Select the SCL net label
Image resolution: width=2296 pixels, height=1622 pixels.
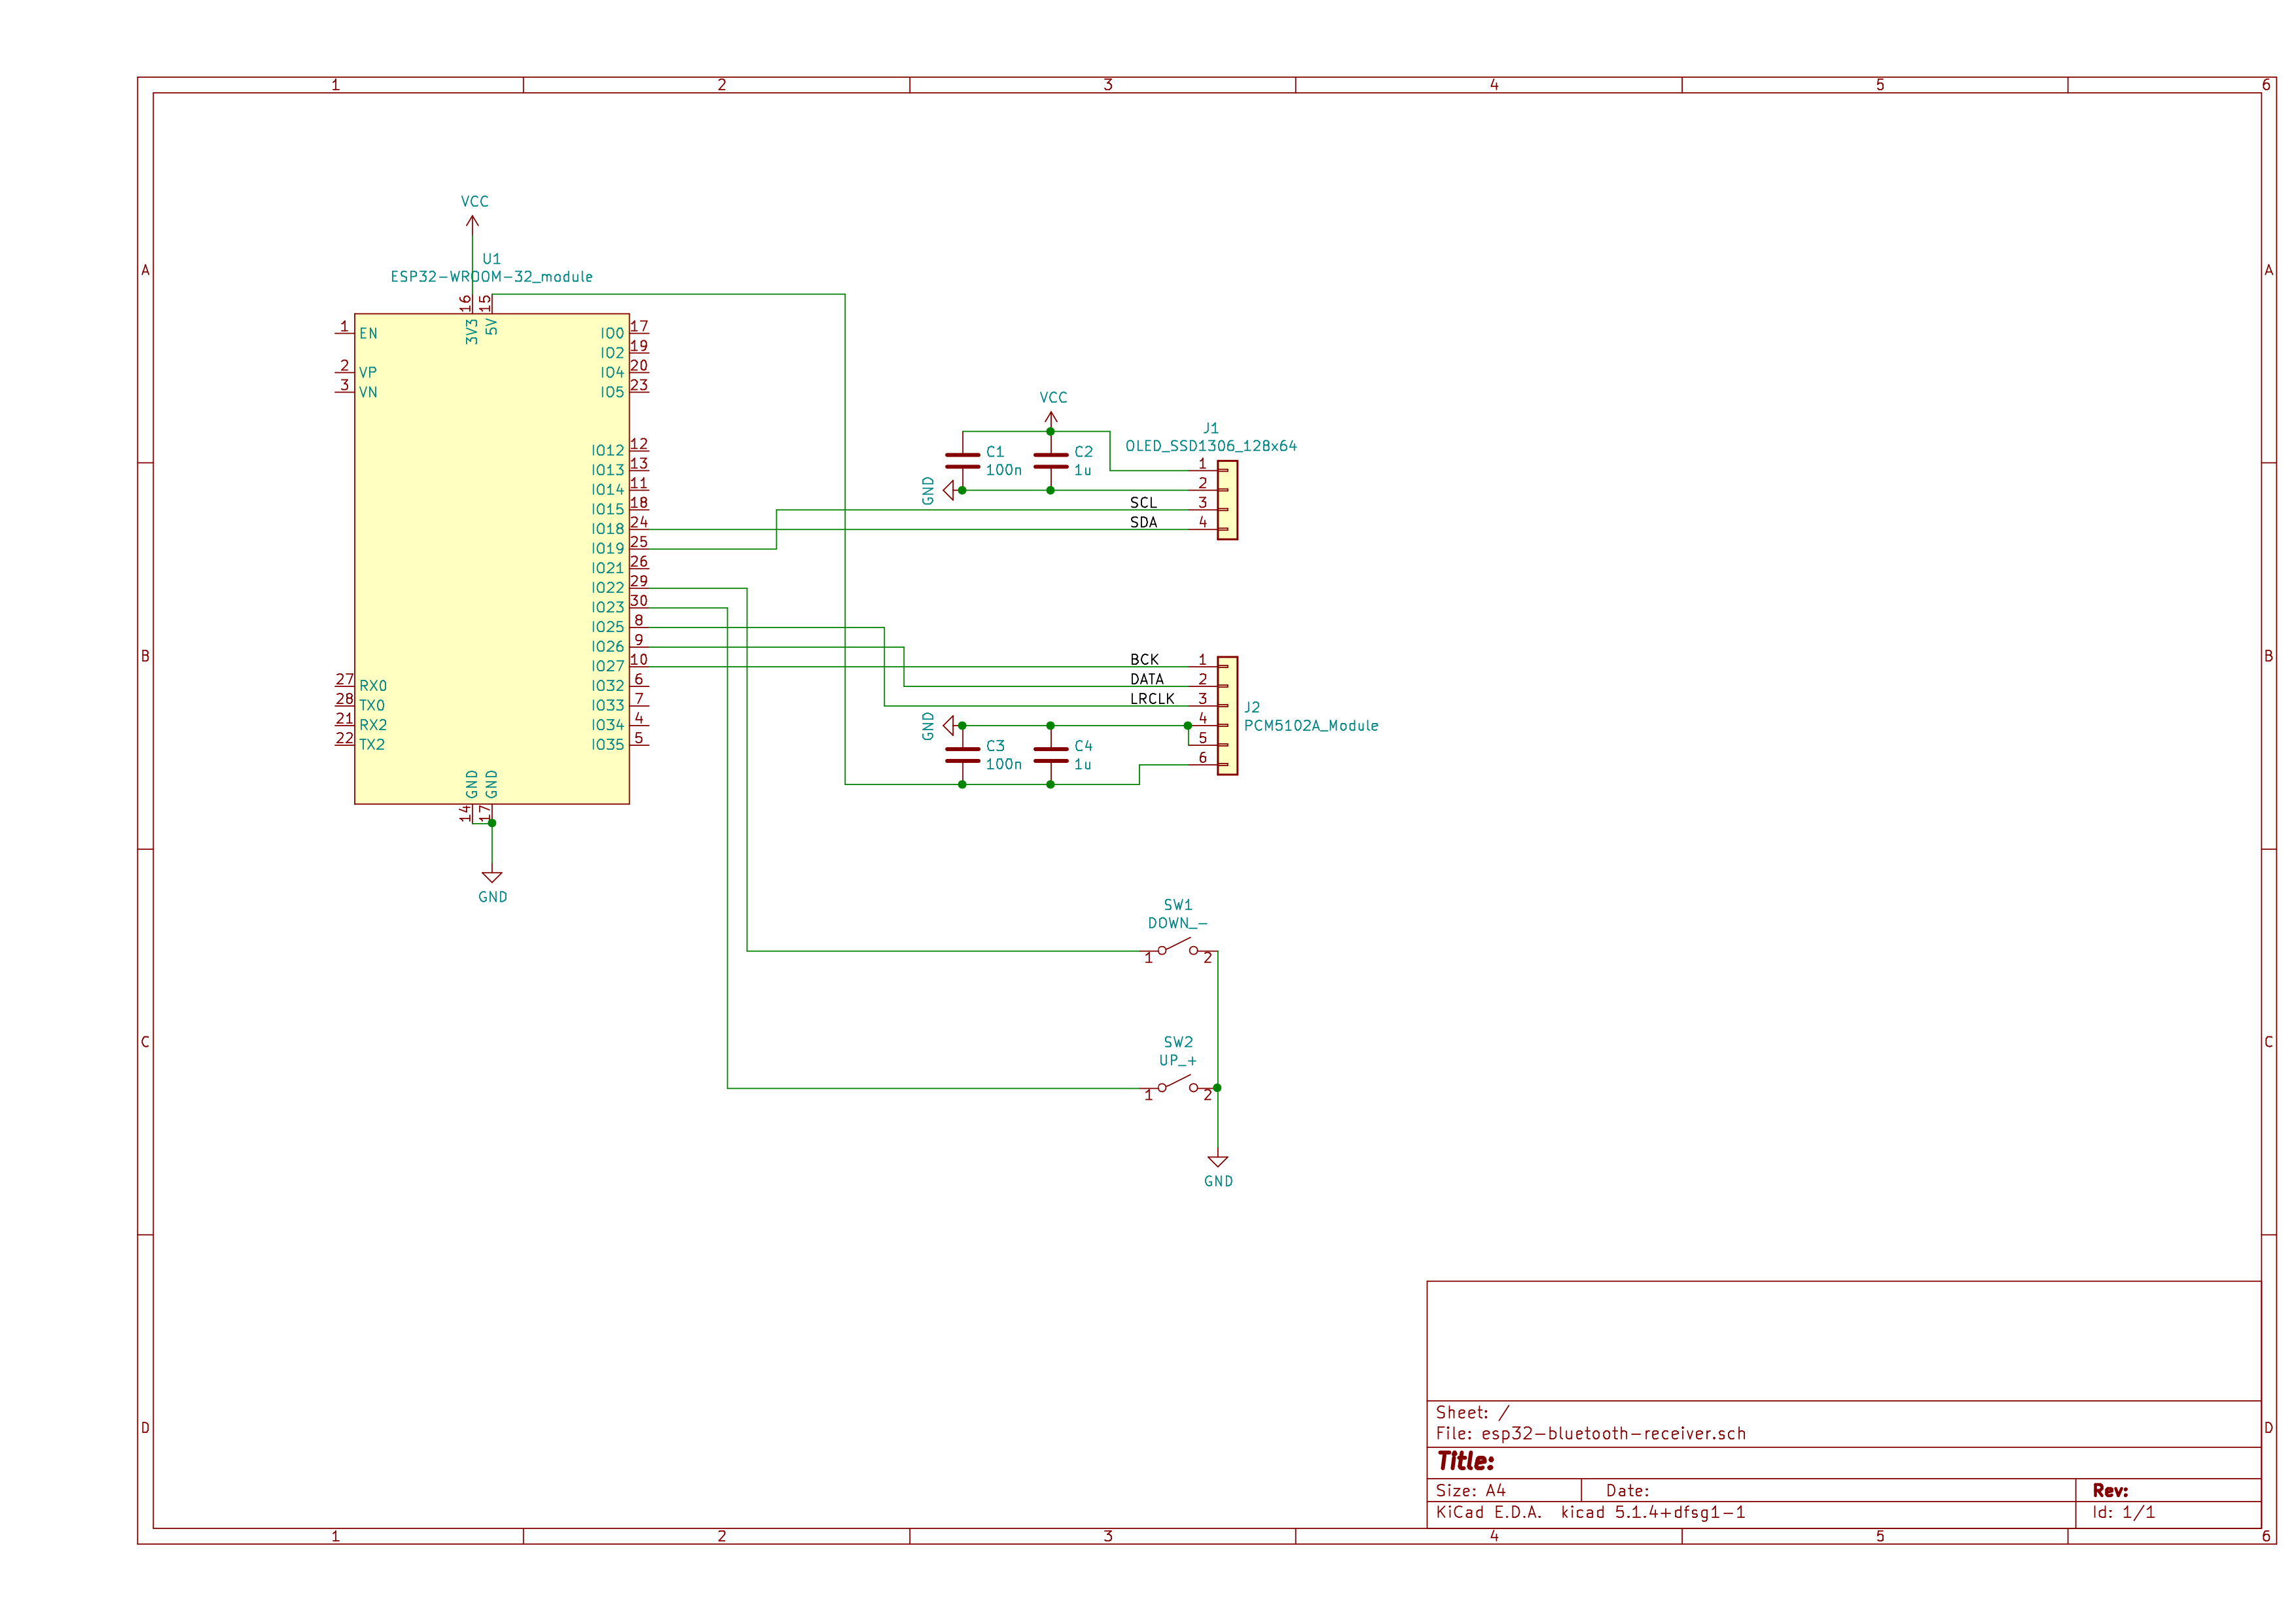tap(1143, 502)
